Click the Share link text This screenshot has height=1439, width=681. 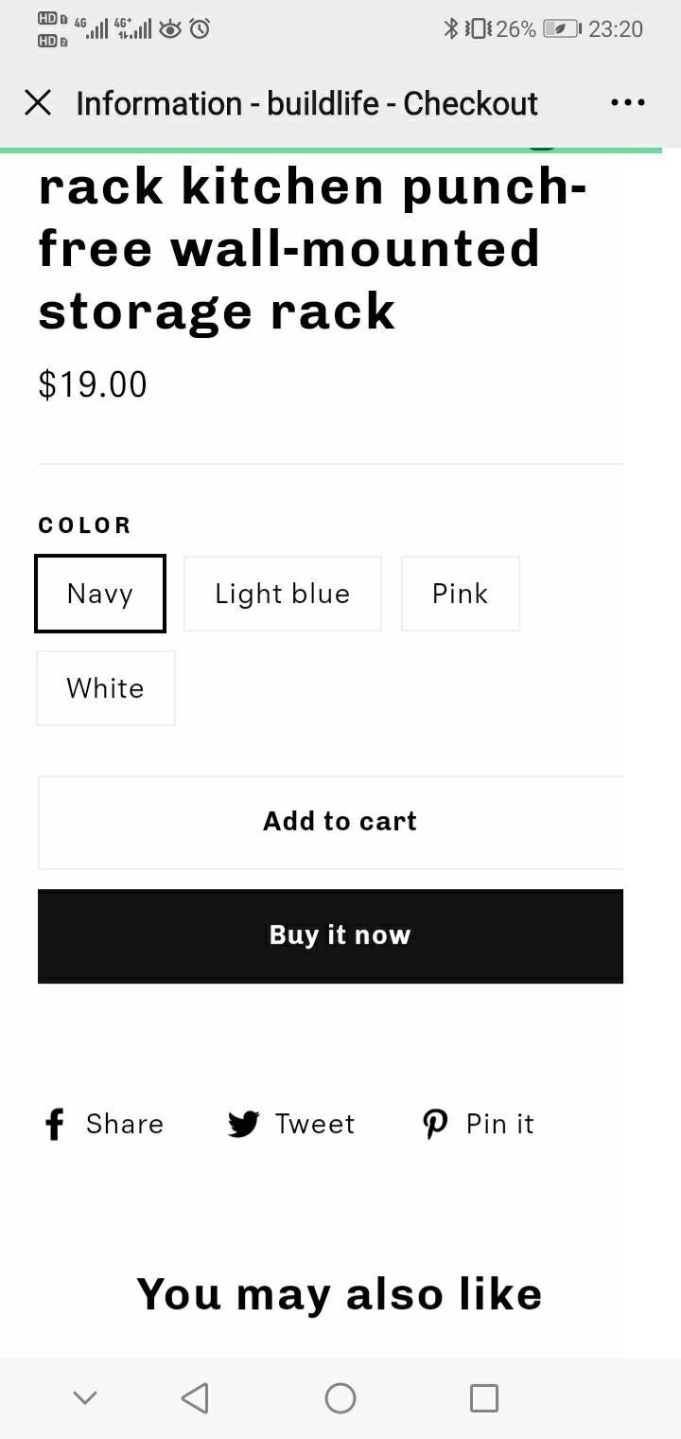click(x=125, y=1124)
